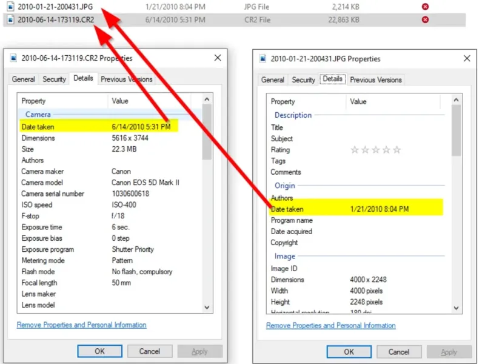The image size is (485, 364).
Task: Open Previous Versions tab in JPG Properties
Action: point(376,80)
